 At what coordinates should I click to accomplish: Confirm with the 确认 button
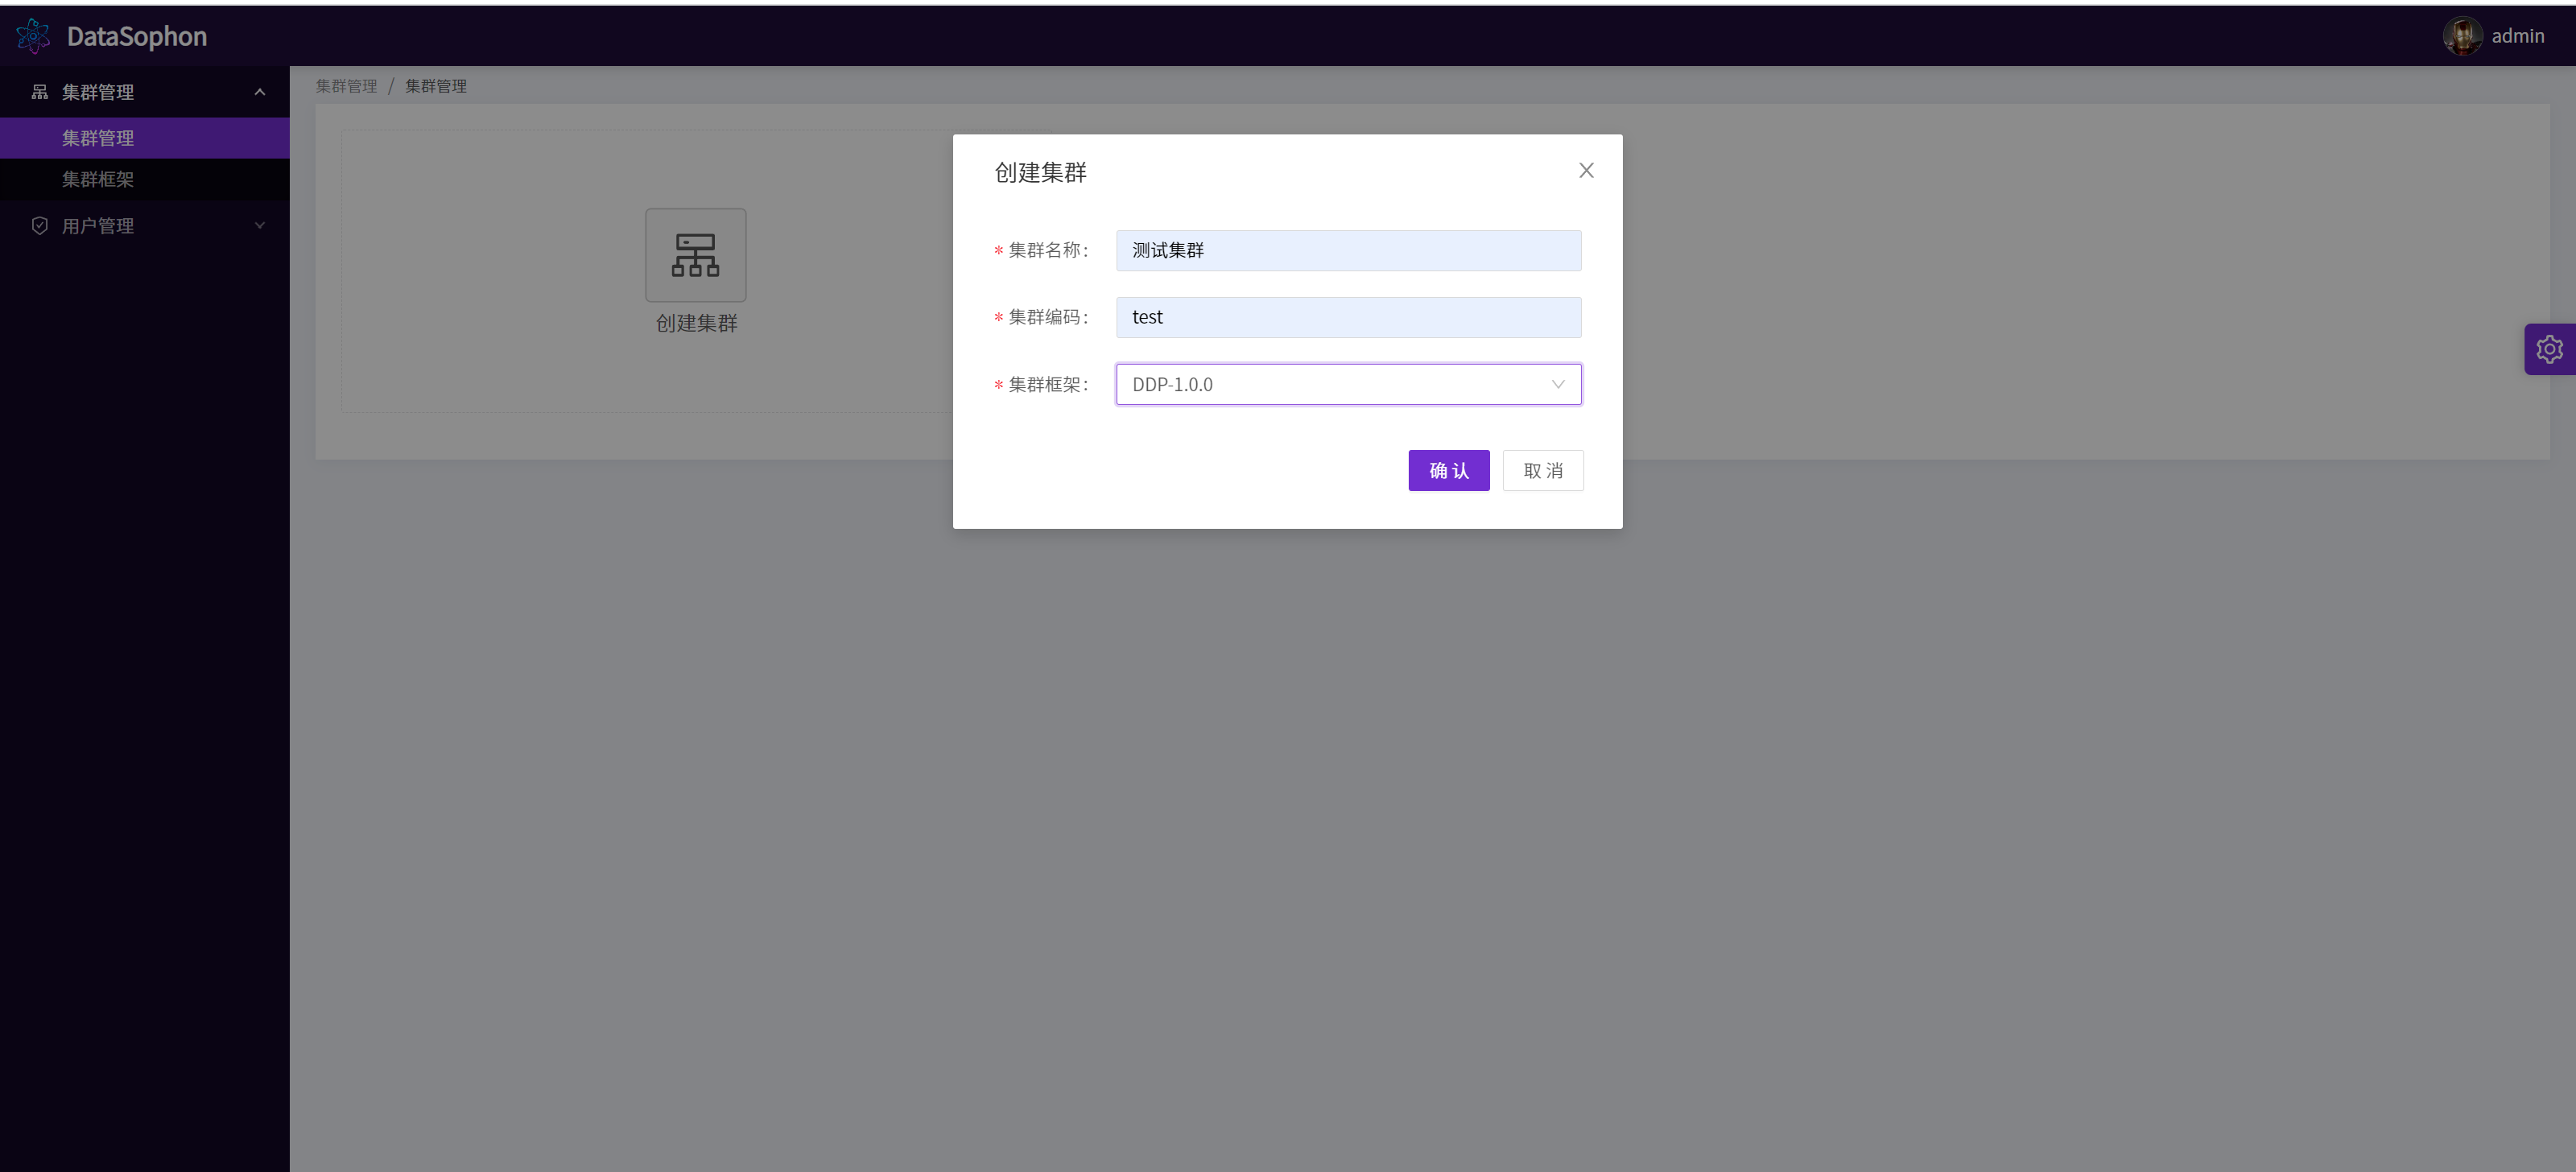(1449, 470)
